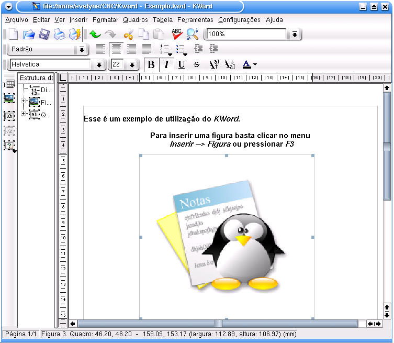394x343 pixels.
Task: Cut selection with scissors icon
Action: click(128, 34)
